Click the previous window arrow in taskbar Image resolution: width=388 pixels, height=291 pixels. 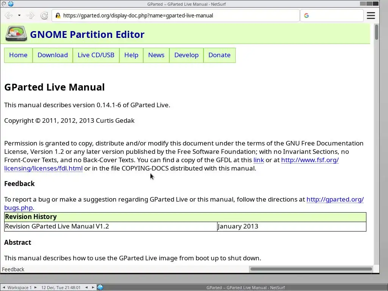86,287
